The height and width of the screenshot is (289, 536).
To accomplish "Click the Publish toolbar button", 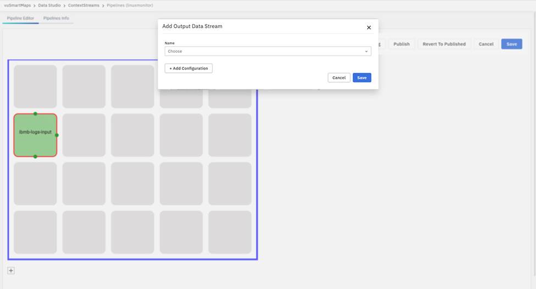I will coord(401,44).
